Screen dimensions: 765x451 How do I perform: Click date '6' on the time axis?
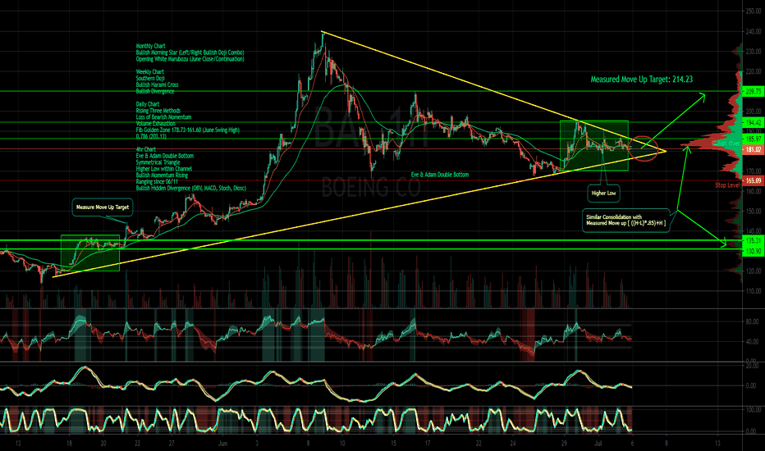(x=632, y=444)
